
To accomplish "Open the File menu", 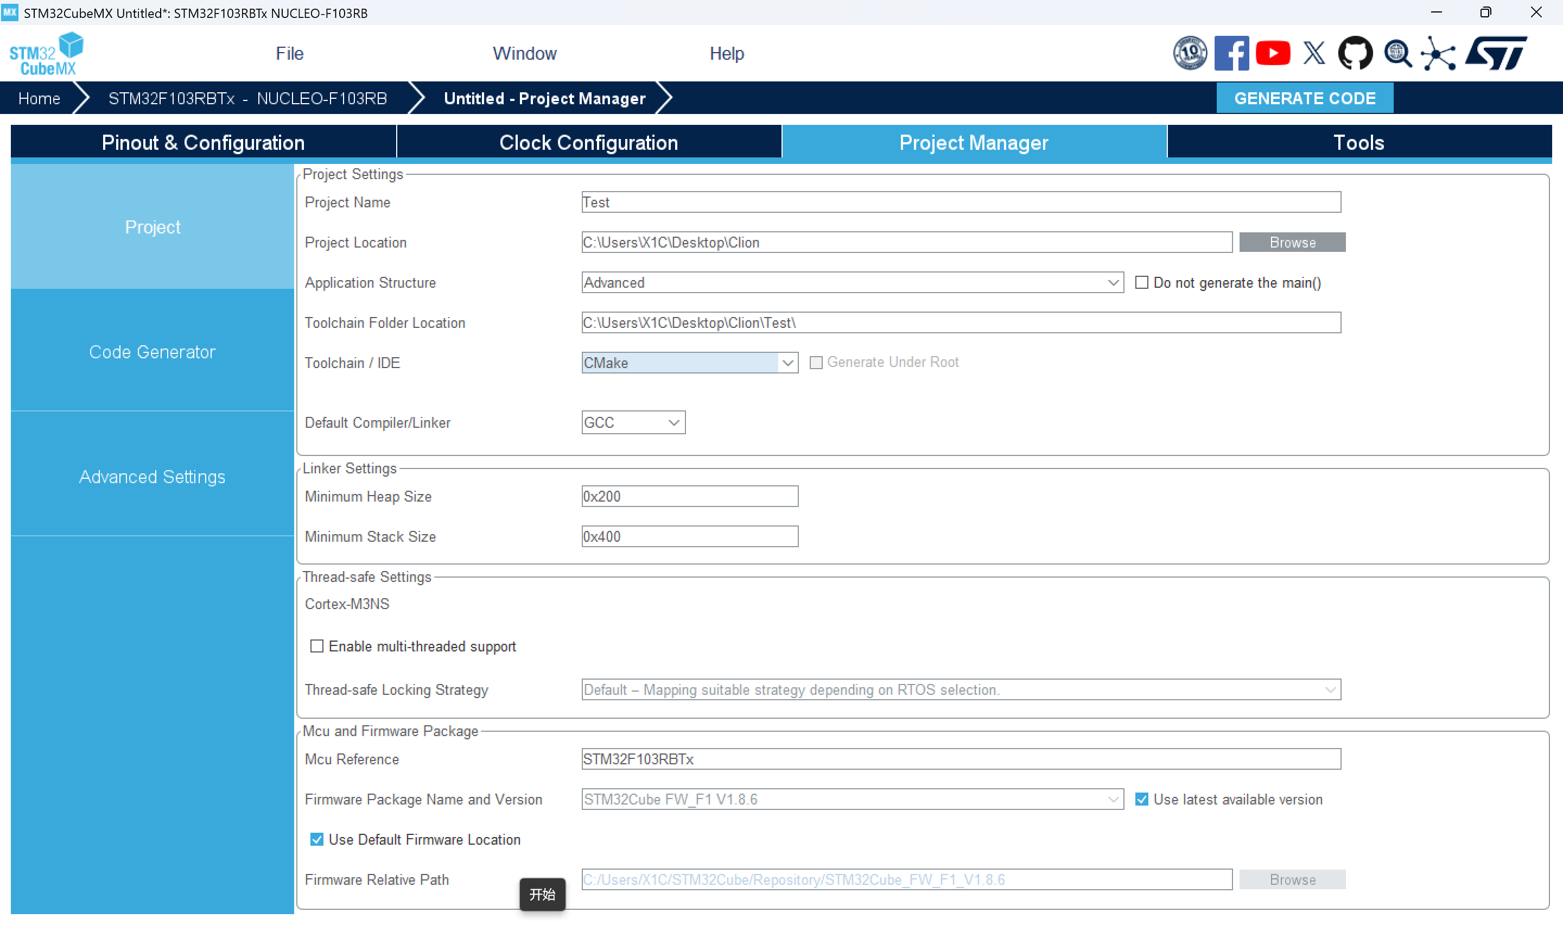I will click(290, 54).
